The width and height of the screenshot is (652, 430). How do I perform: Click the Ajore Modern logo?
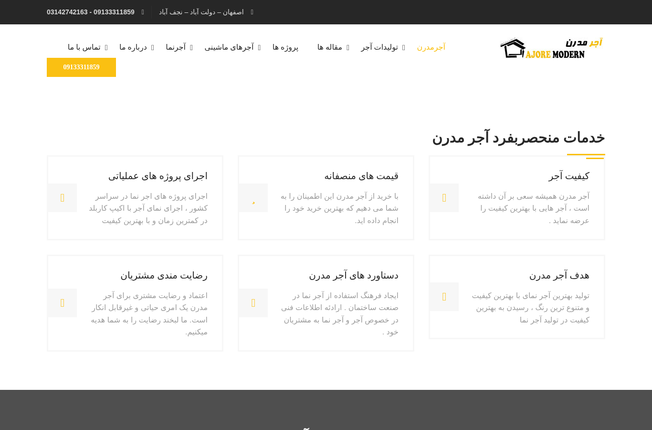(551, 48)
